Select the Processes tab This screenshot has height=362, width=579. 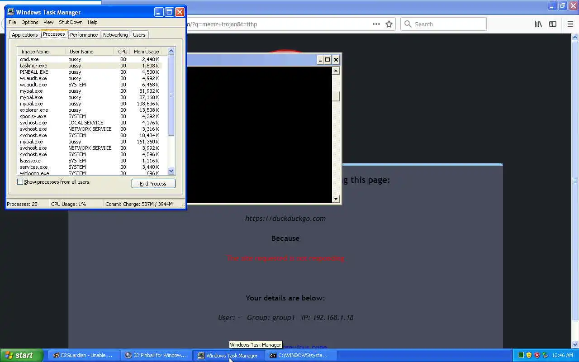[x=54, y=34]
